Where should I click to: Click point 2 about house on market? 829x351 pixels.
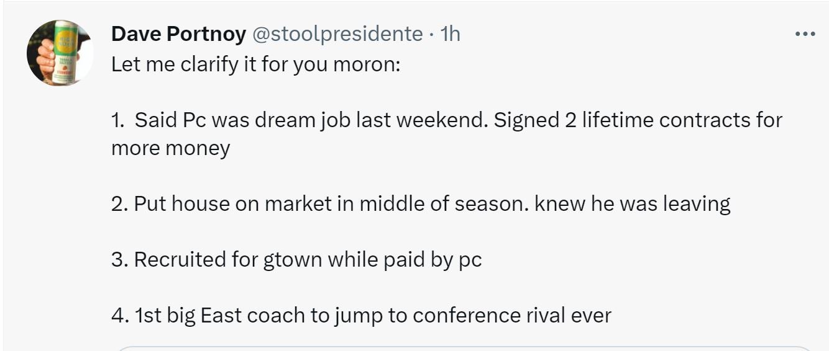(311, 203)
